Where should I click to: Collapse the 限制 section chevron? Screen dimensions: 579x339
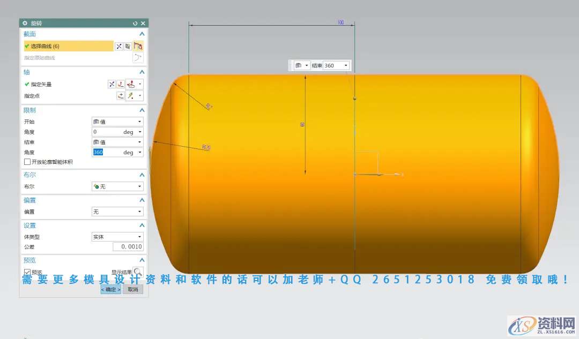142,110
